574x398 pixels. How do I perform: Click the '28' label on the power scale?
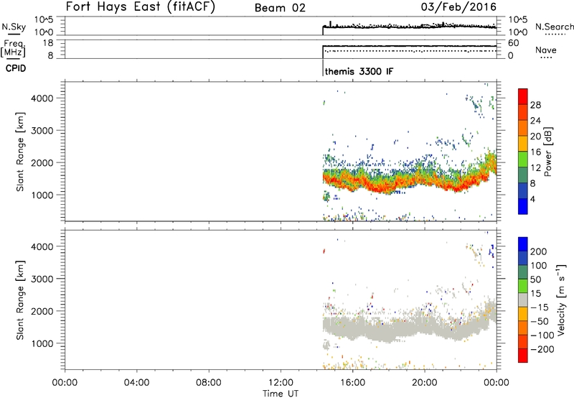535,105
